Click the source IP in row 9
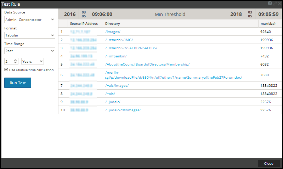This screenshot has height=169, width=283. click(79, 102)
